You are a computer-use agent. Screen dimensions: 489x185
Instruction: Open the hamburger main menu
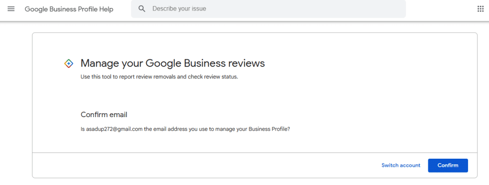11,9
